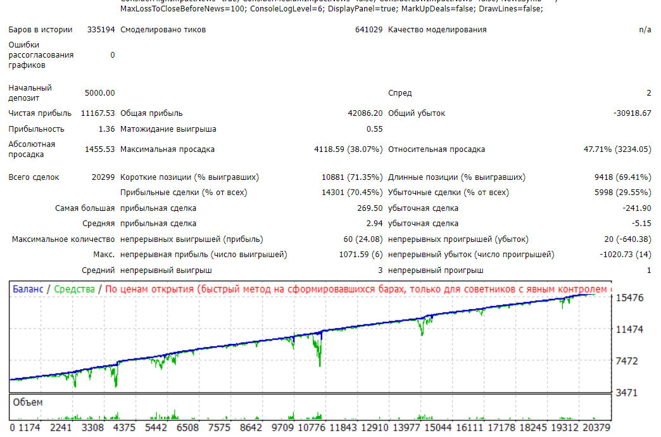
Task: Select initial deposit value 5000.00
Action: (x=99, y=93)
